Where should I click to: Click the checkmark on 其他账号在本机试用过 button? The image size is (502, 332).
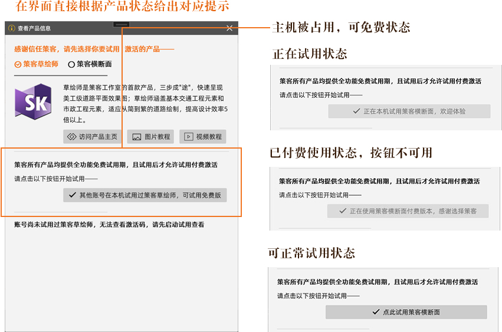pos(73,195)
